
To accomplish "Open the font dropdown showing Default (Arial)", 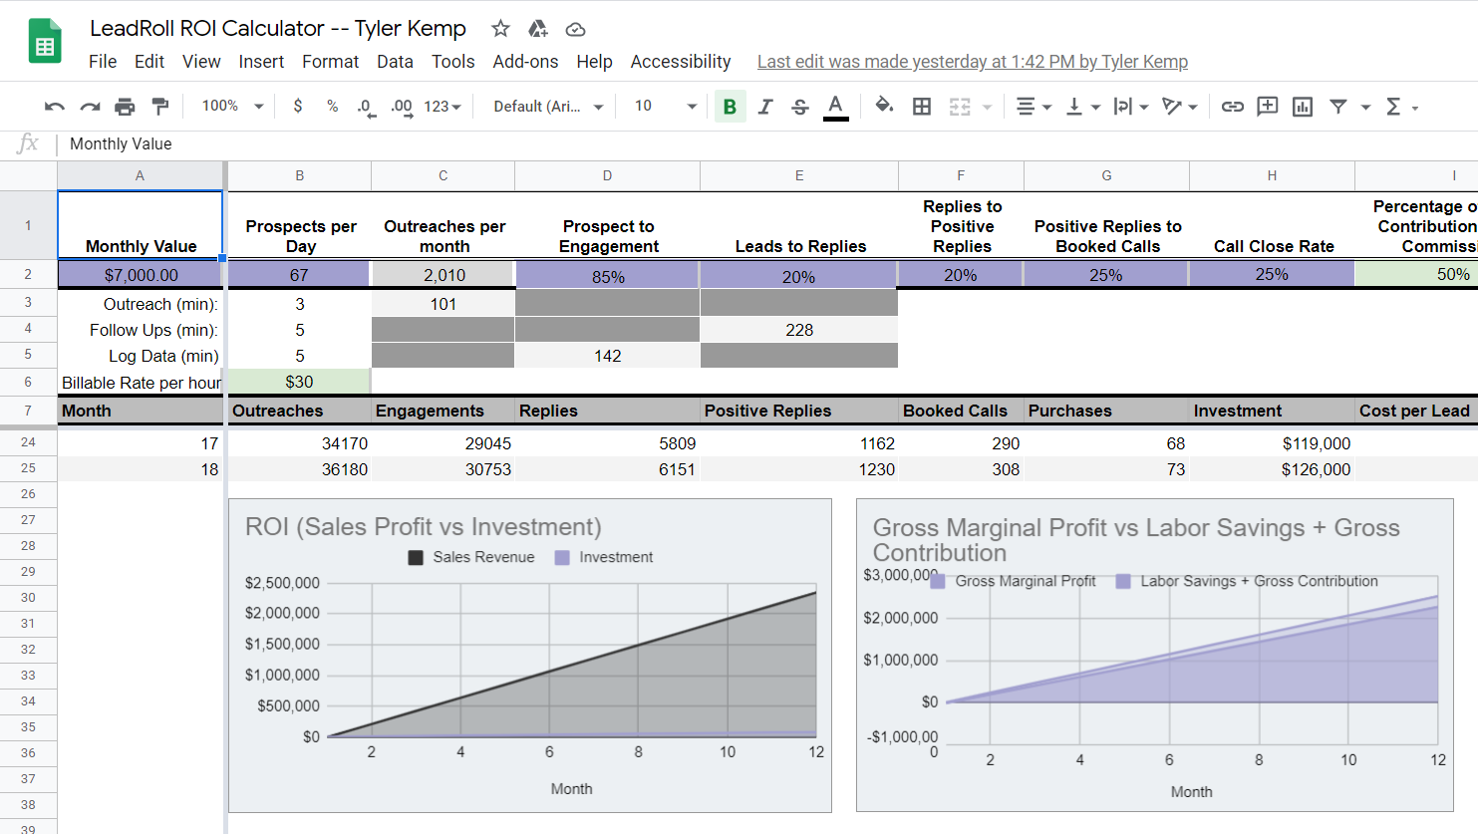I will coord(545,106).
